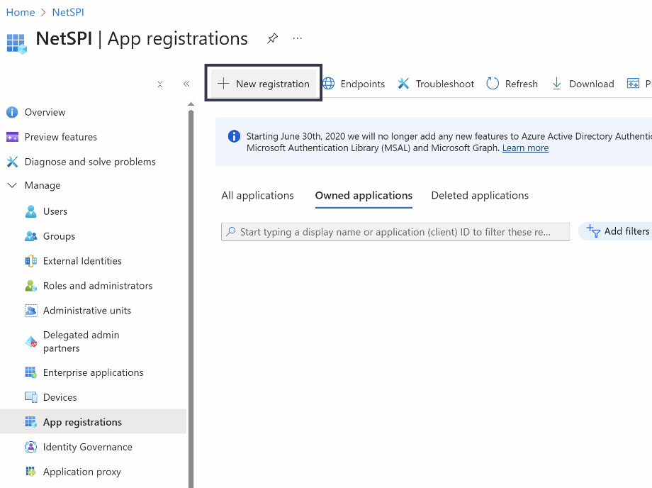Screen dimensions: 652x488
Task: Click the Users person icon
Action: point(30,211)
